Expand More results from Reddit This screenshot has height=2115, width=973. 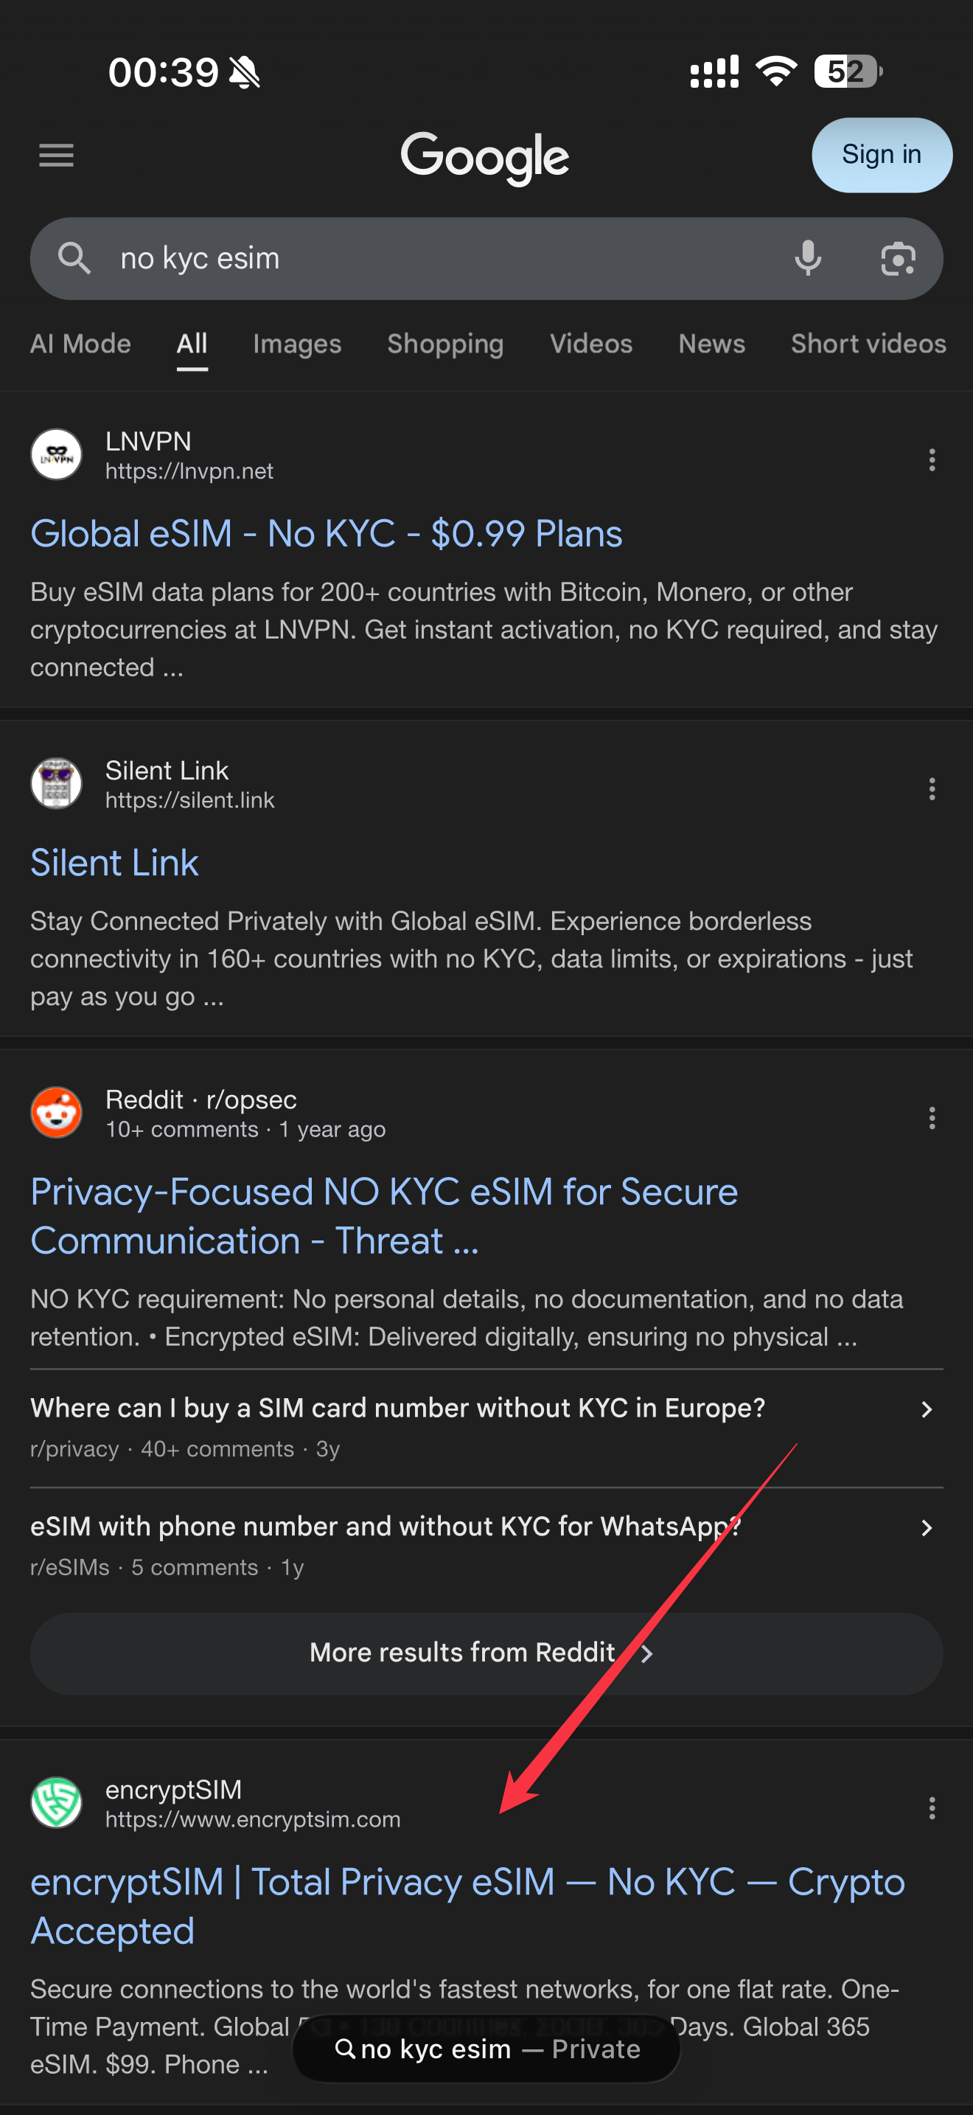[x=486, y=1653]
